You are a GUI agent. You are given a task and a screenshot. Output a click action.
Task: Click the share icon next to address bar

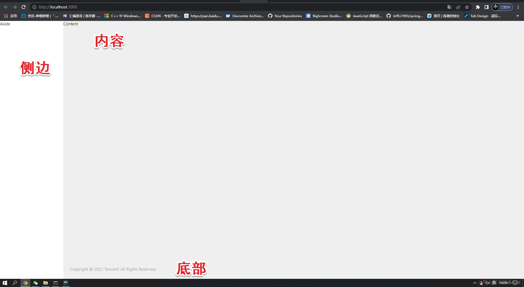[458, 7]
